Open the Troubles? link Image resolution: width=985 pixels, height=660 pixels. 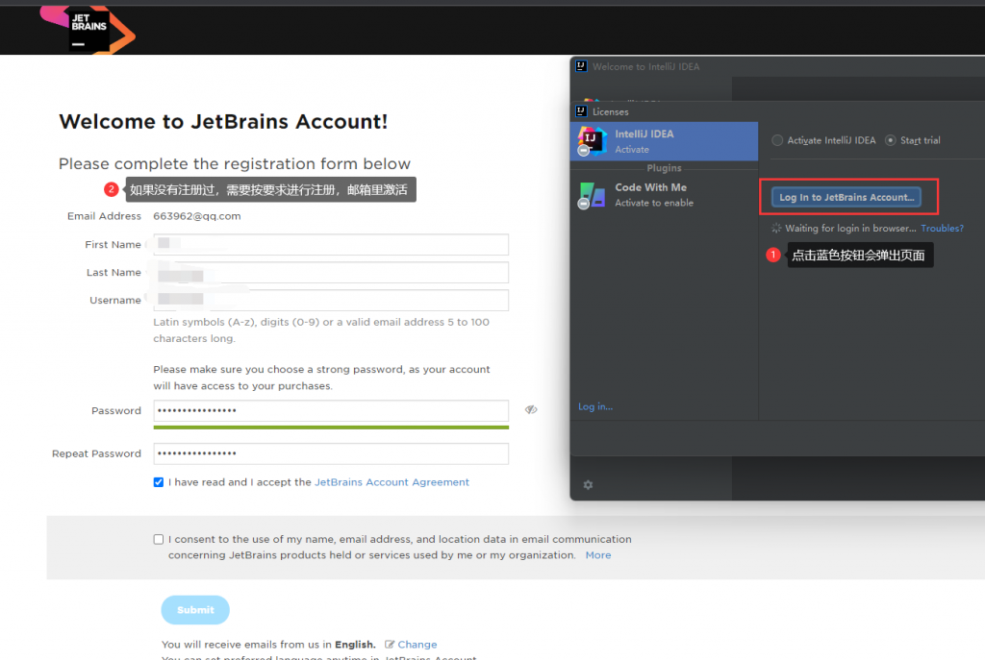tap(942, 229)
